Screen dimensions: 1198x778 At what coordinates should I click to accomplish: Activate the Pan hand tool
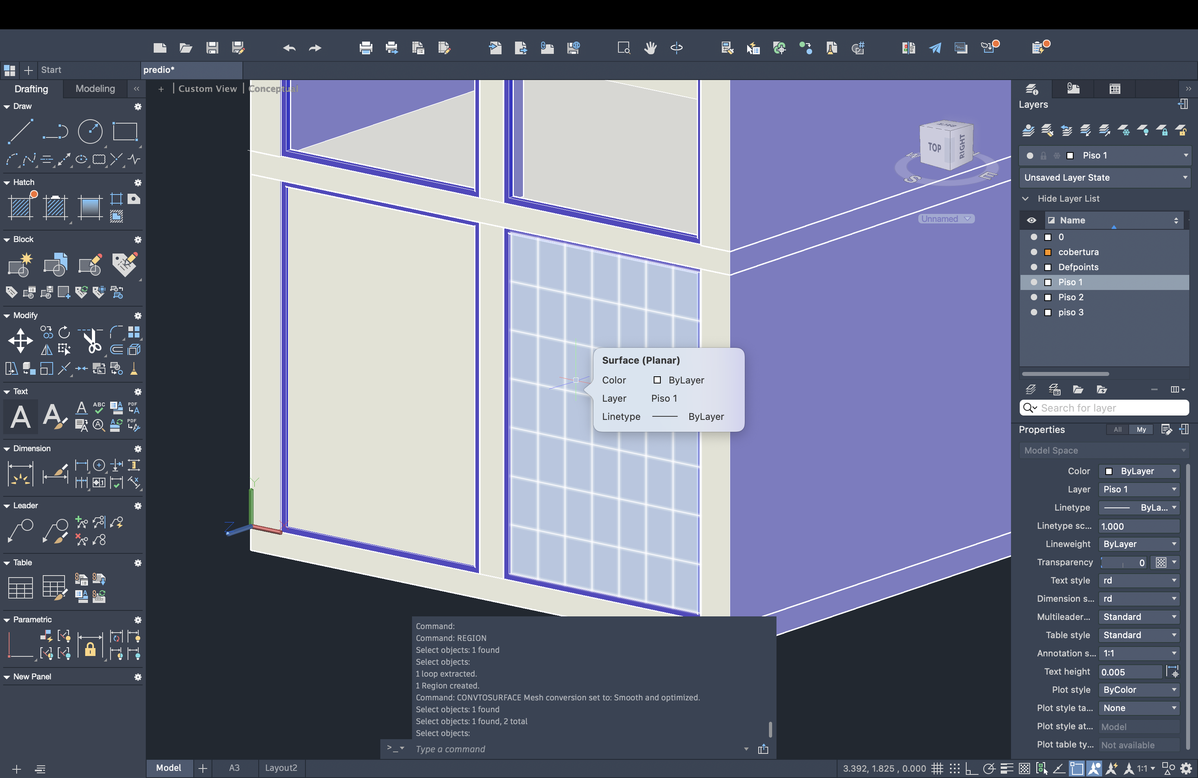pos(651,48)
